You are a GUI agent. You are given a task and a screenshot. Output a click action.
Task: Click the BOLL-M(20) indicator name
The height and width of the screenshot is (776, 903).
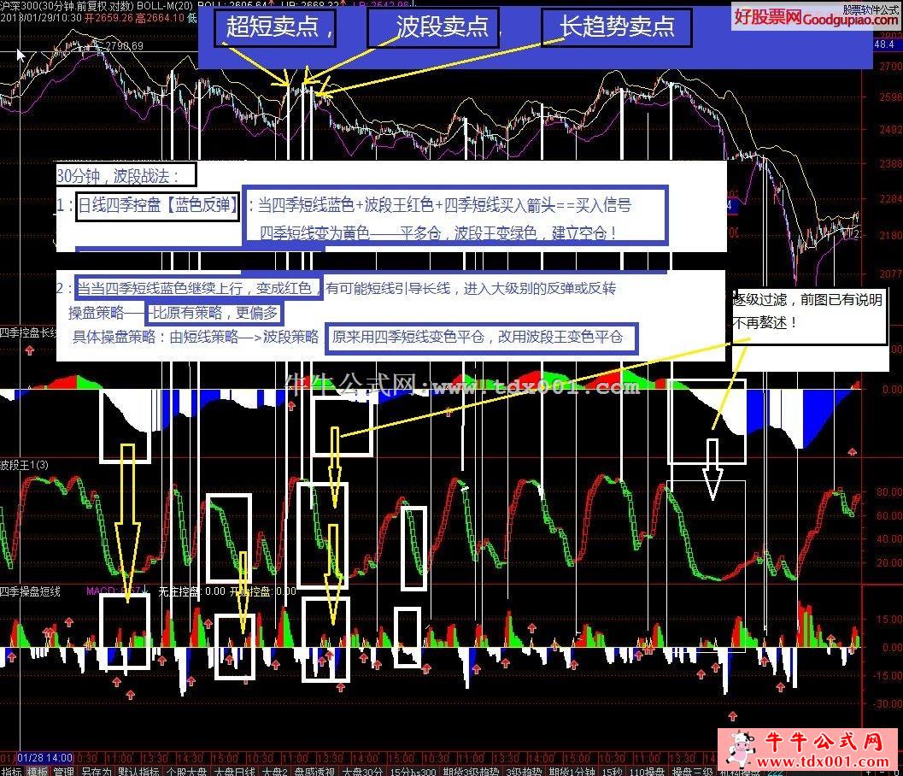coord(165,6)
